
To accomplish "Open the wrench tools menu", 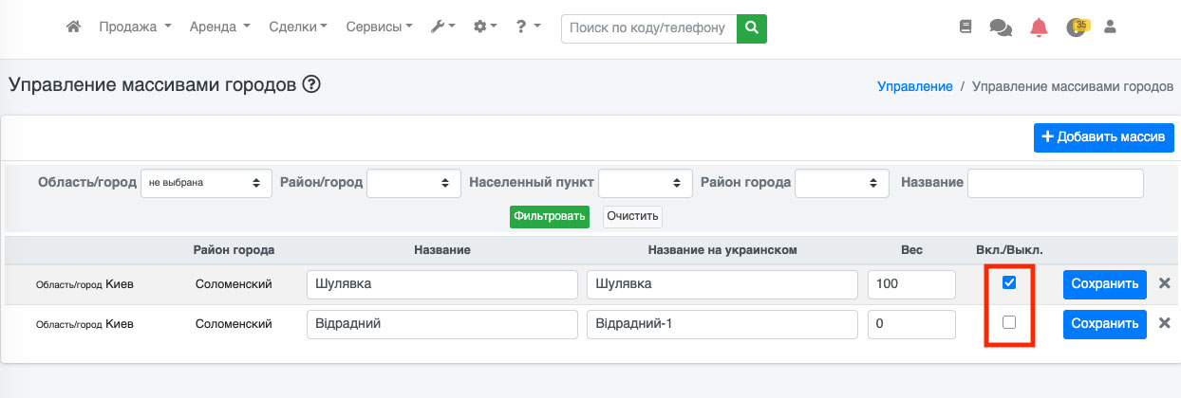I will 442,27.
